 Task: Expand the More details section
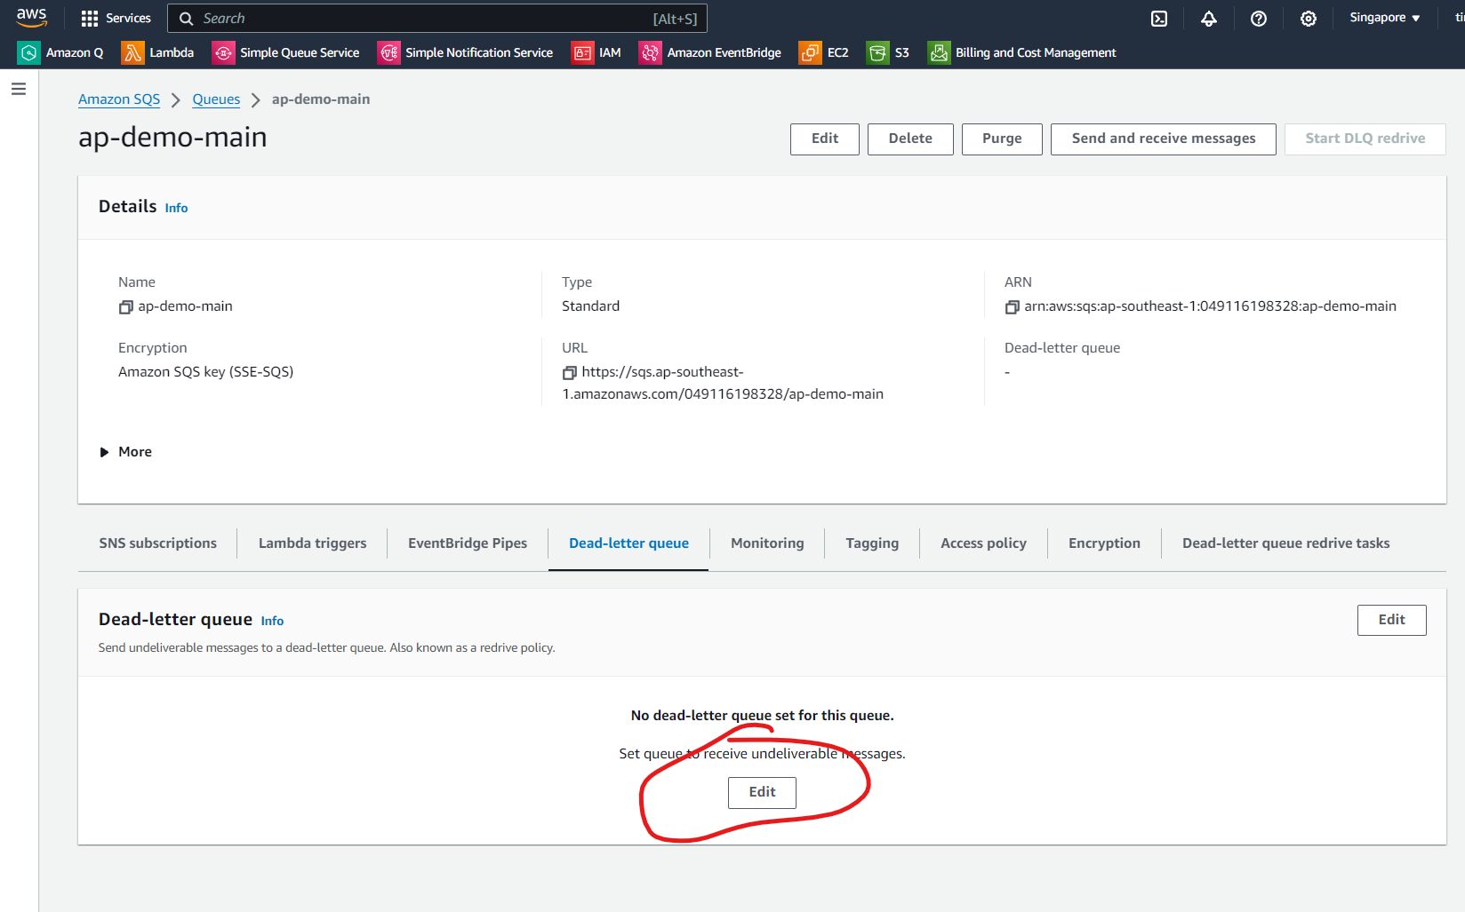[x=126, y=452]
